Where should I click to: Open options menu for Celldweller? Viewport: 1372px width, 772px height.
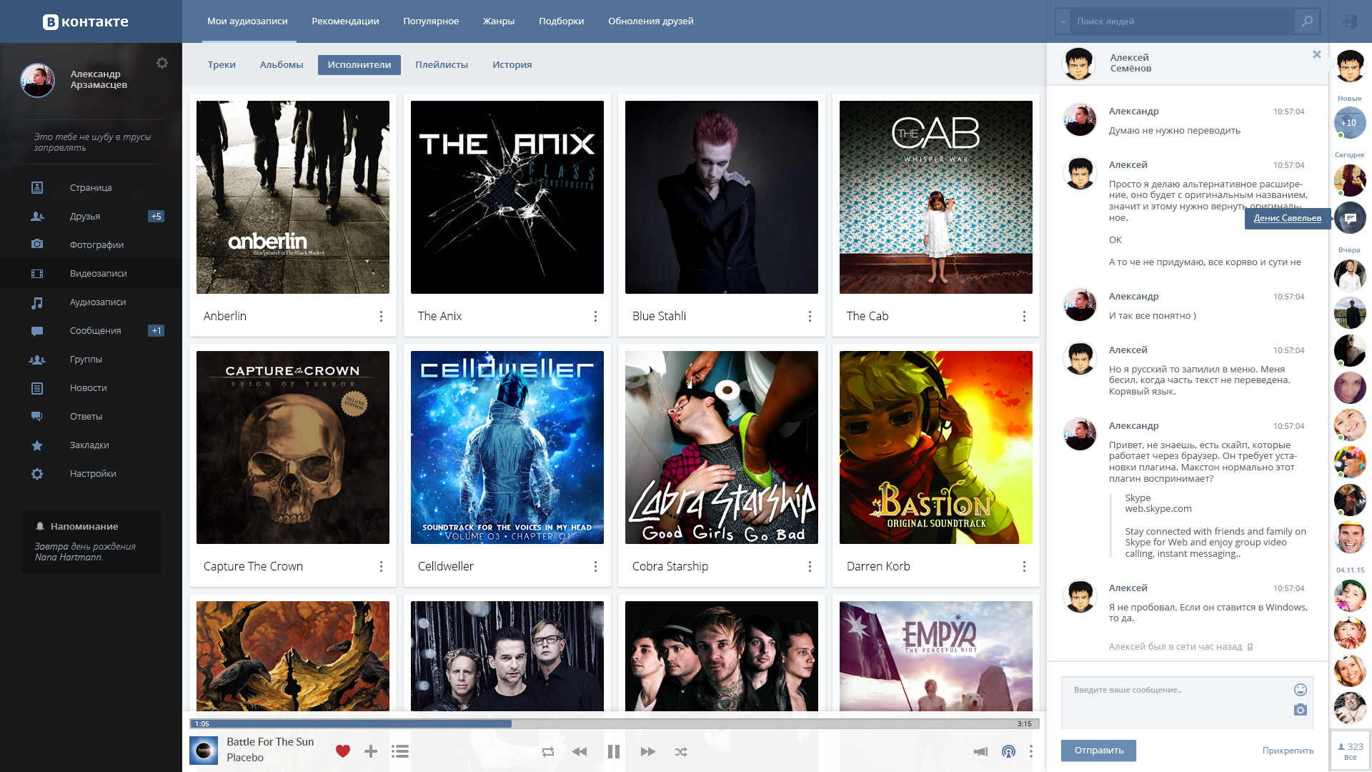pos(595,566)
